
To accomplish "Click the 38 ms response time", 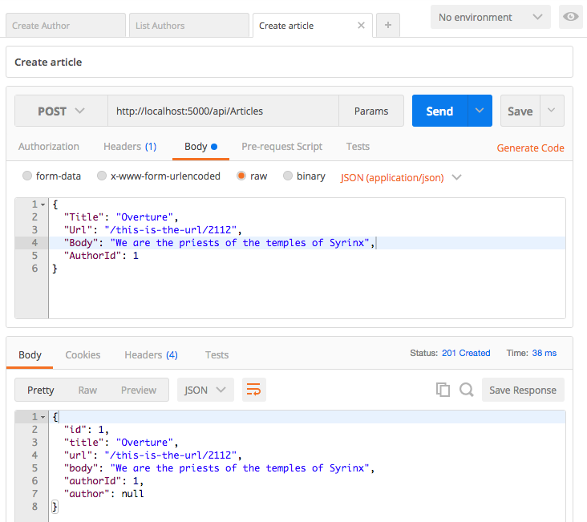I will 544,353.
